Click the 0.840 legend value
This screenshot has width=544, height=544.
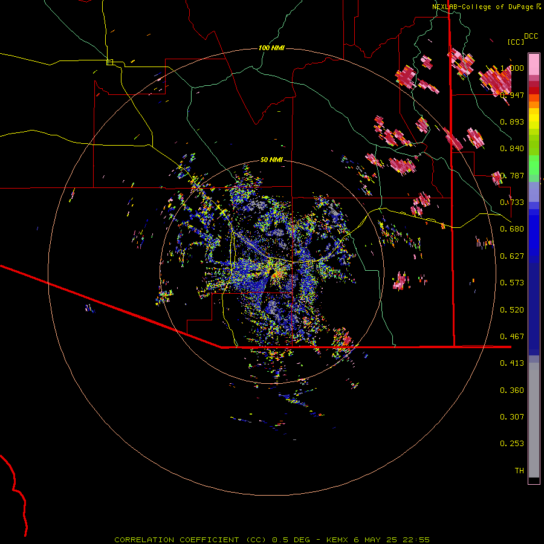[512, 148]
